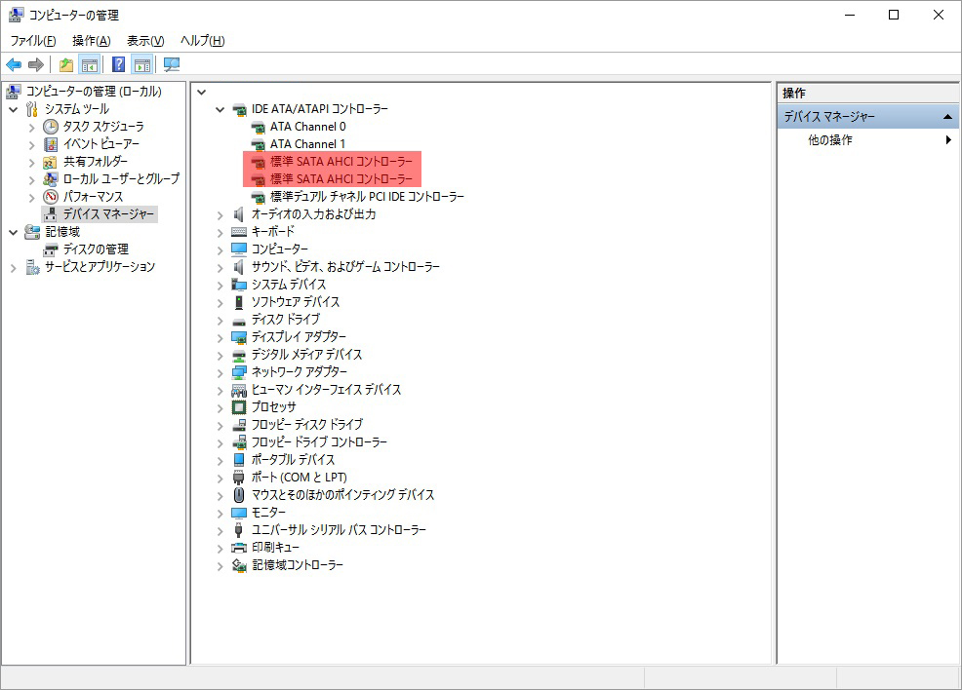The width and height of the screenshot is (962, 690).
Task: Open the ヘルプ(H) menu
Action: 203,40
